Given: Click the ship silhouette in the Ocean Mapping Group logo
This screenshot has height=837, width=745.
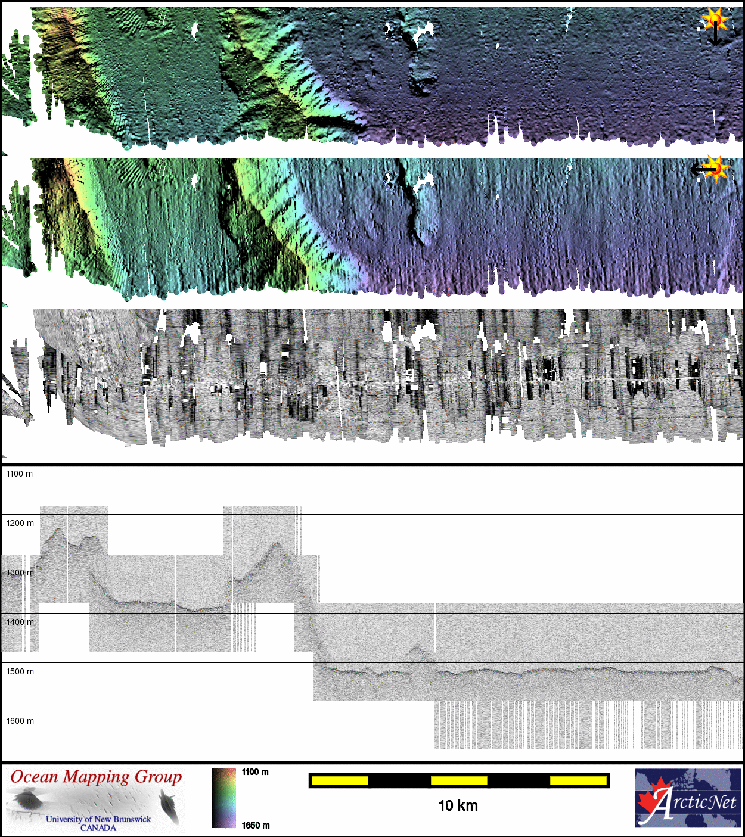Looking at the screenshot, I should tap(169, 806).
